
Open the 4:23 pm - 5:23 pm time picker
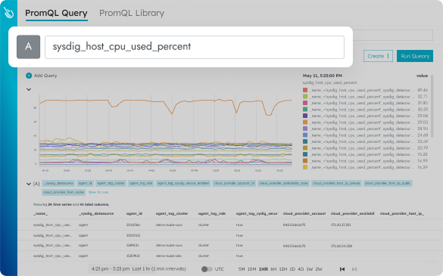point(139,269)
